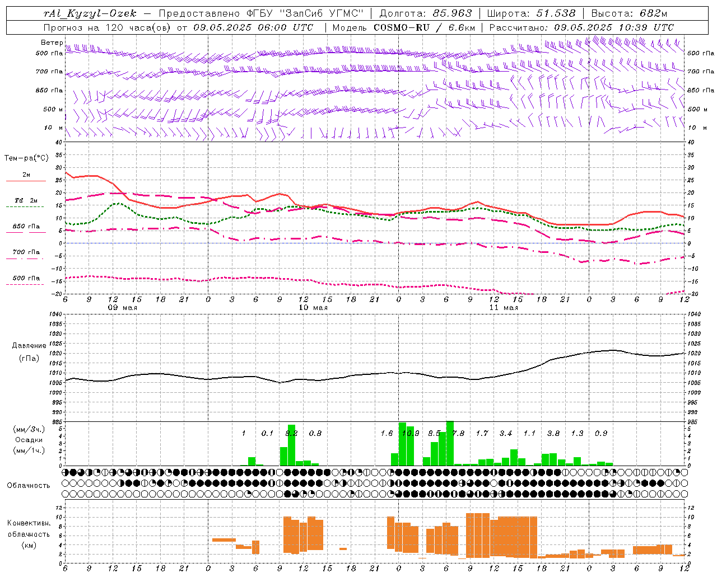Click the Тем-ра(°C) temperature panel label
The height and width of the screenshot is (573, 717).
(26, 158)
